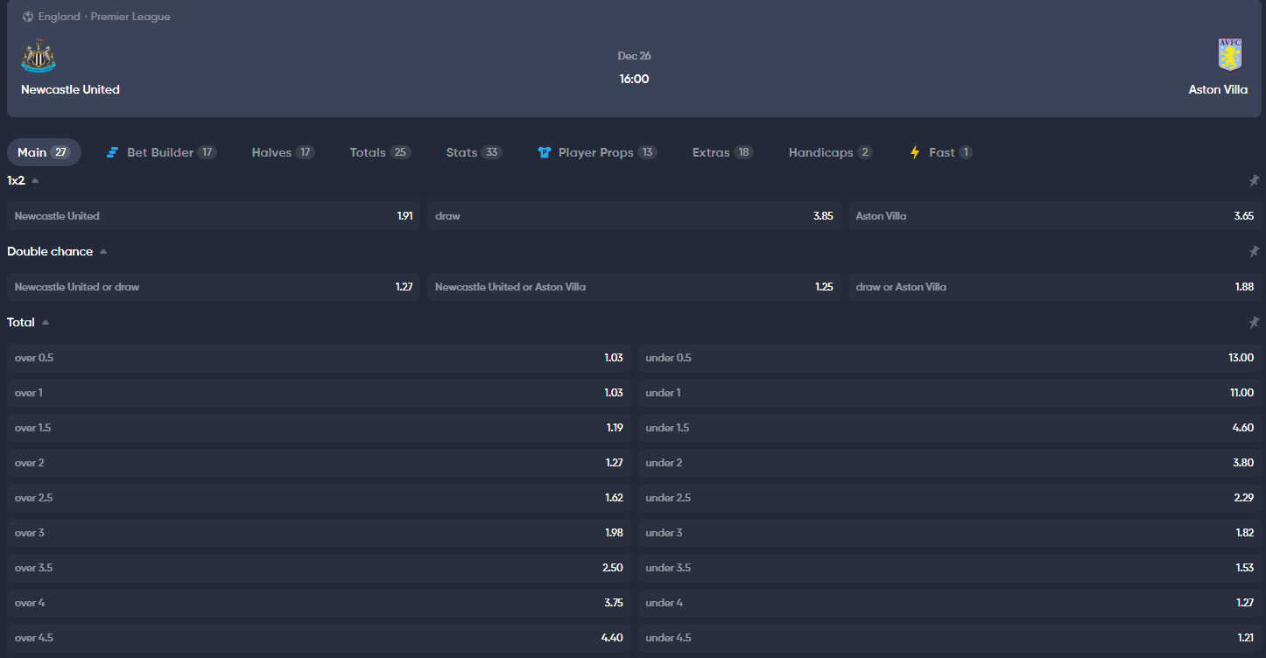Select the Main tab
The height and width of the screenshot is (658, 1266).
[44, 152]
